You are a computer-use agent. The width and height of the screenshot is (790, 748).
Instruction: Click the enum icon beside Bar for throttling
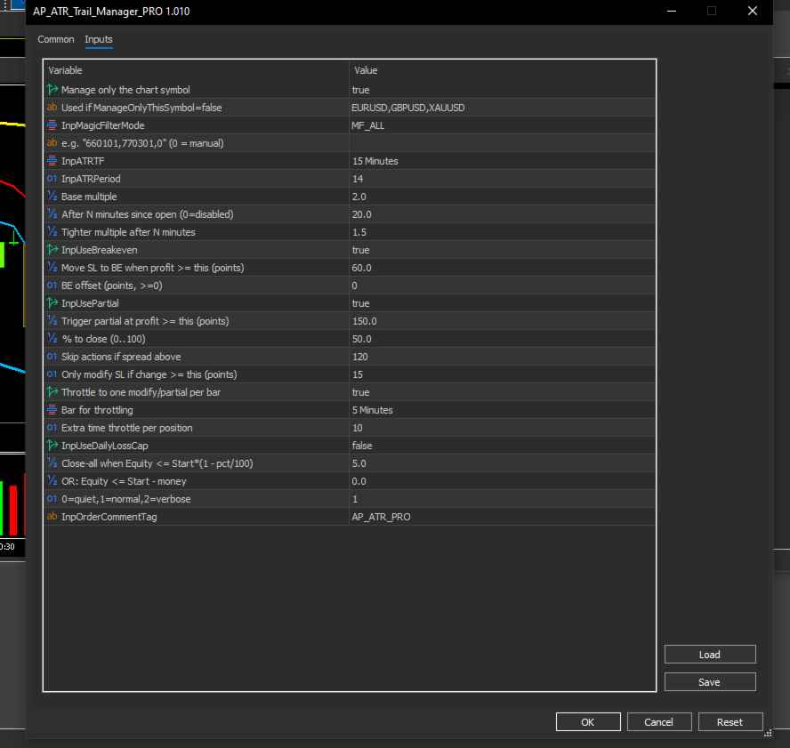coord(52,410)
